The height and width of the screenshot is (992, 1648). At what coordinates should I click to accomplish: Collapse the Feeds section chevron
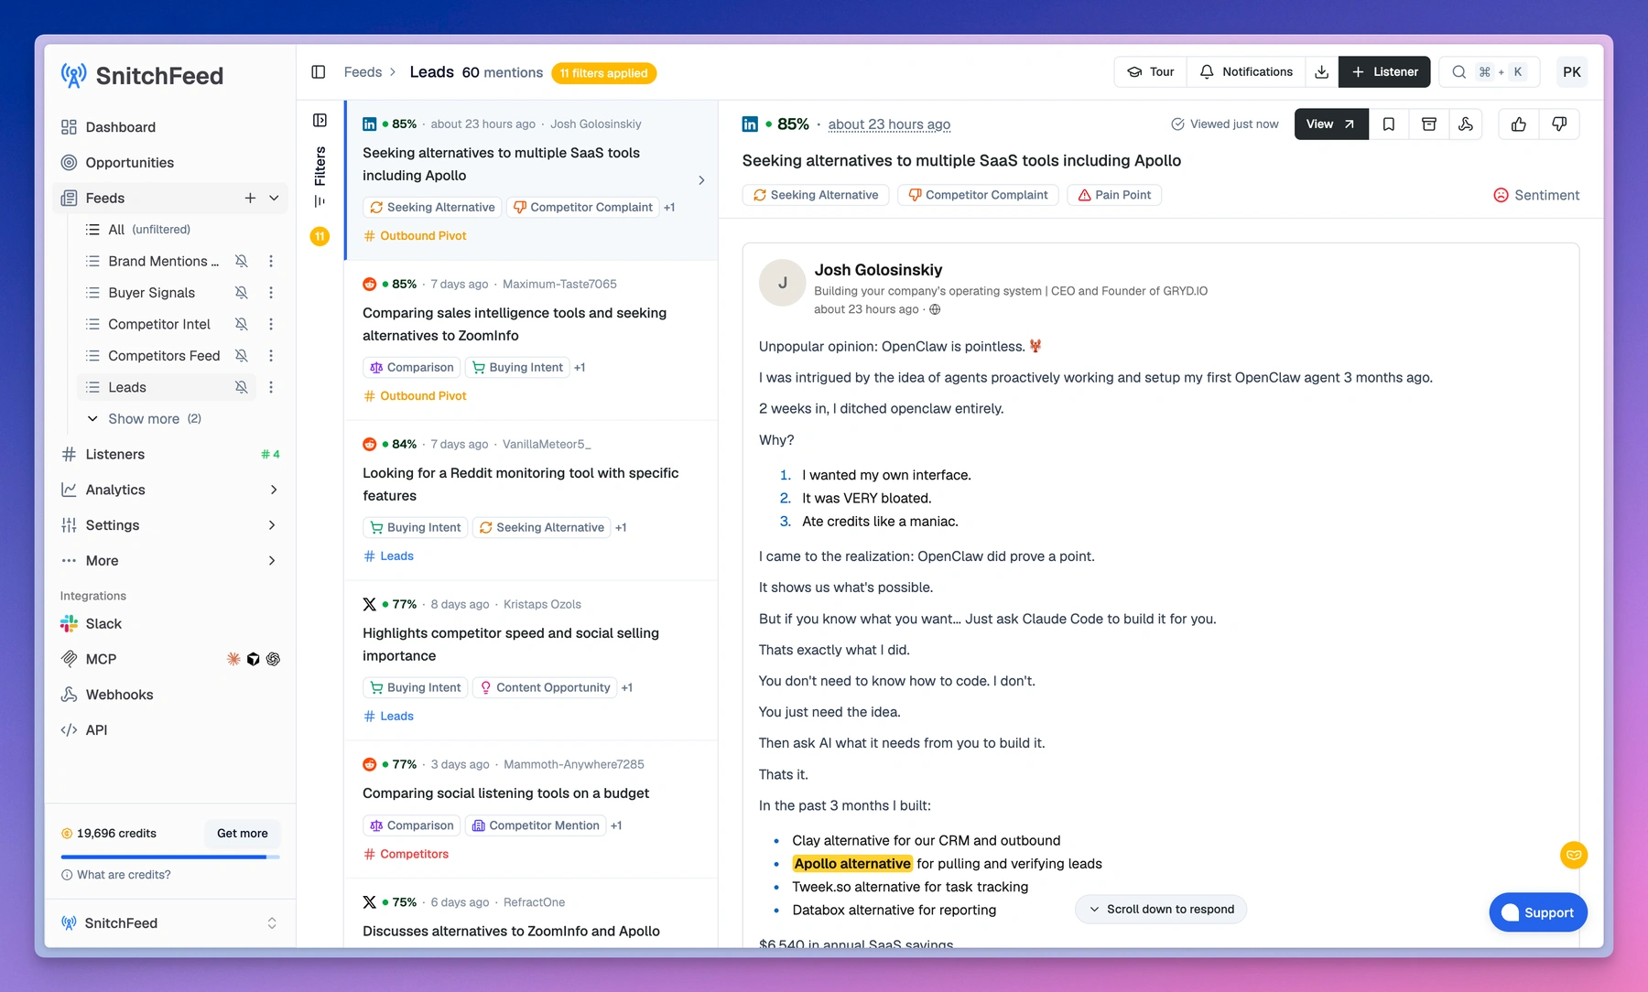click(x=274, y=199)
